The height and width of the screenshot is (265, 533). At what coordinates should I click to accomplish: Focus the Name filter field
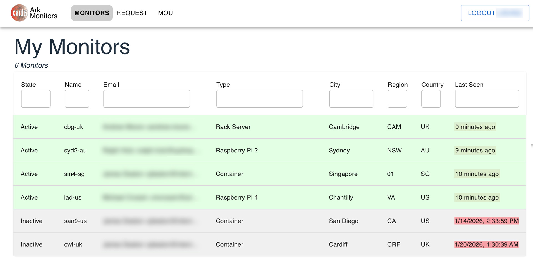pos(77,99)
